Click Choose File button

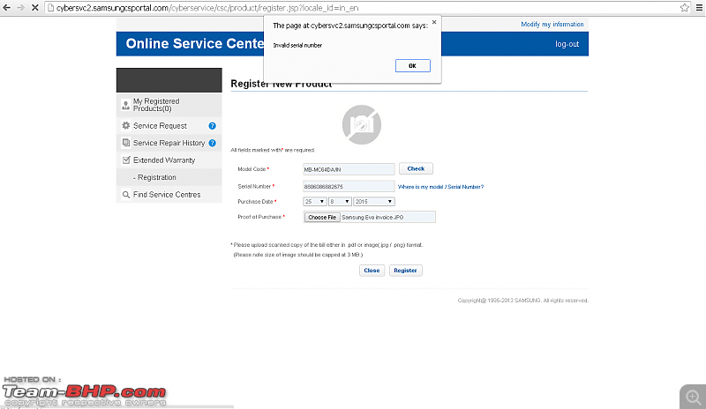point(322,218)
